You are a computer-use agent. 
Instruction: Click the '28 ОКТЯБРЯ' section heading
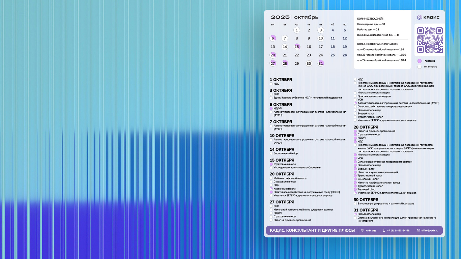pos(366,127)
